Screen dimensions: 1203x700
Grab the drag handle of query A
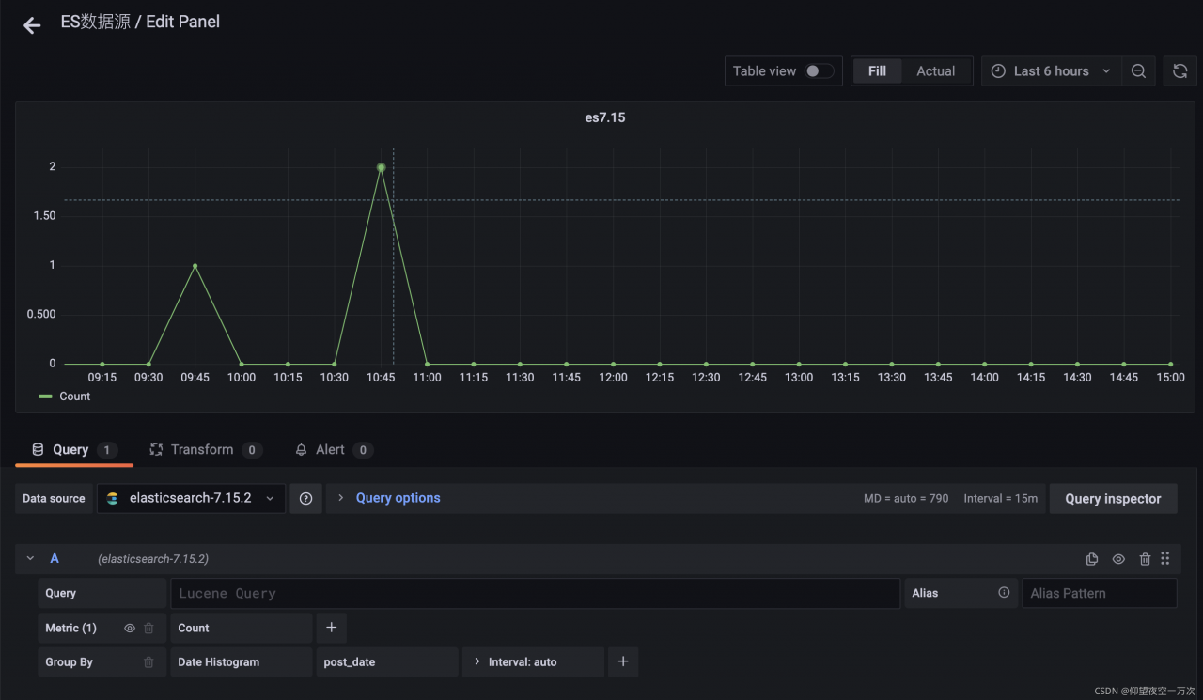coord(1165,558)
